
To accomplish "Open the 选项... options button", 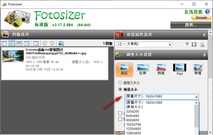I will pos(191,25).
